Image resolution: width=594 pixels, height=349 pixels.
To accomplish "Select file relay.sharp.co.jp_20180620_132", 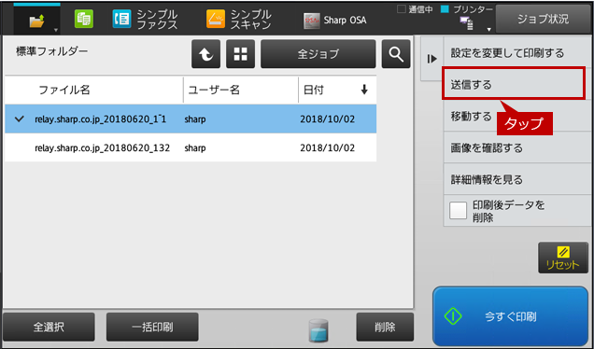I will click(x=191, y=147).
